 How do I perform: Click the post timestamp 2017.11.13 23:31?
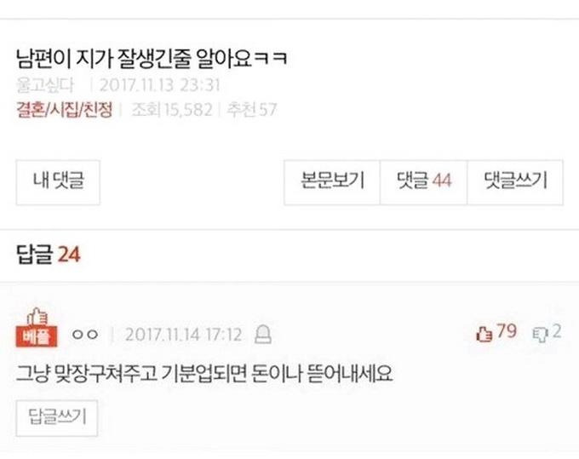[160, 85]
